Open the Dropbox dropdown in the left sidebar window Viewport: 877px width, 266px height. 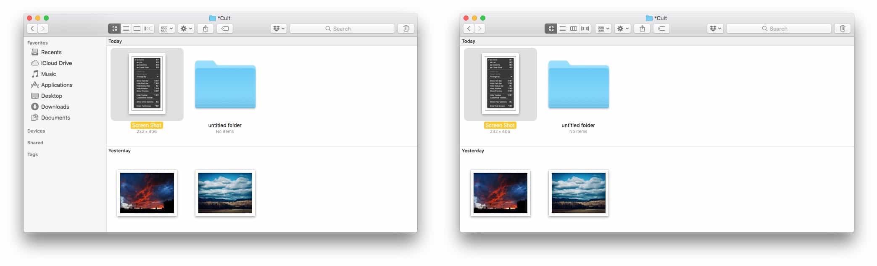[279, 29]
